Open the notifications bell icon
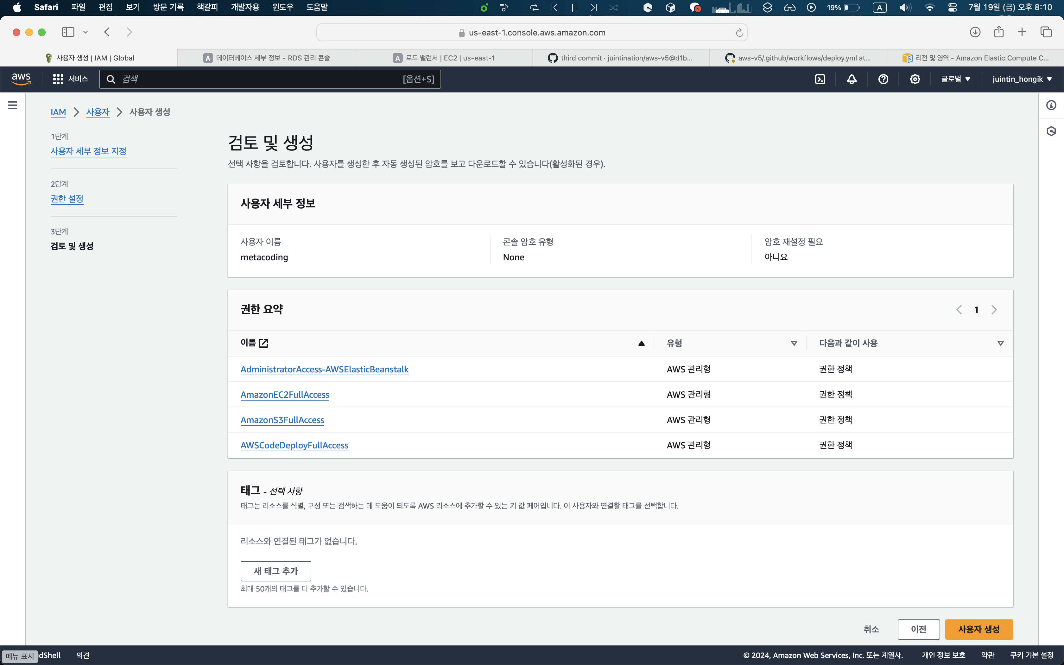The image size is (1064, 665). pos(852,79)
